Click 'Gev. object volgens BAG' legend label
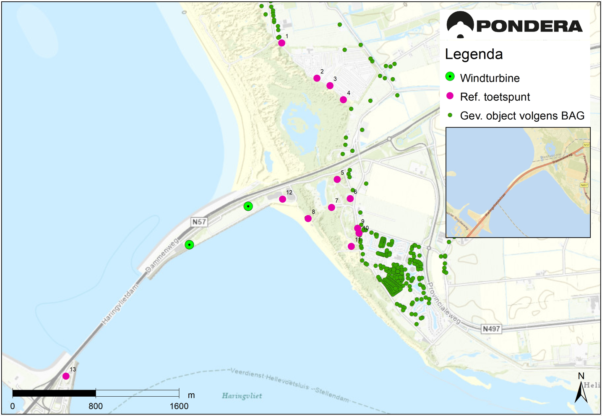 tap(522, 116)
